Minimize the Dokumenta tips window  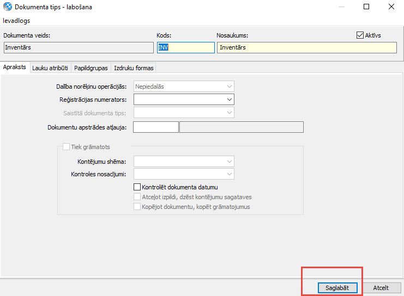point(342,7)
